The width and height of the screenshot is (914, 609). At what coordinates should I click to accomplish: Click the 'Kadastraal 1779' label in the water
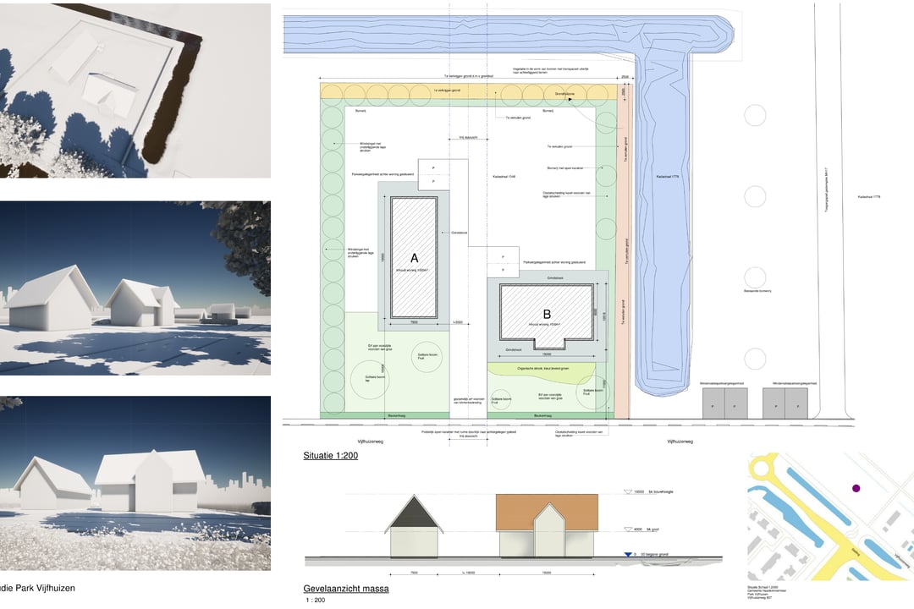coord(668,177)
